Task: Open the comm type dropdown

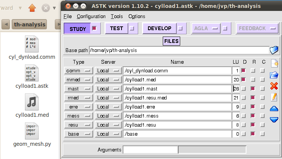Action: 79,70
